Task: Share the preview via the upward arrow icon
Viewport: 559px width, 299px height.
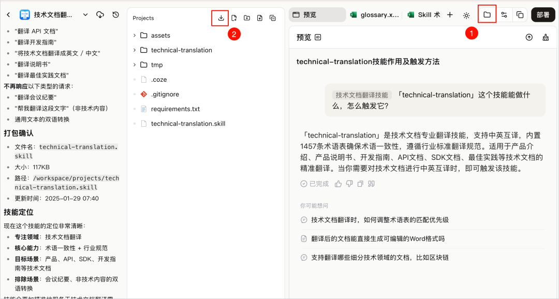Action: pyautogui.click(x=529, y=37)
